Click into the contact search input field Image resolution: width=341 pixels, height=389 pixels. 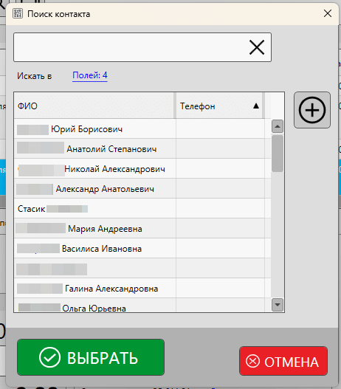142,47
